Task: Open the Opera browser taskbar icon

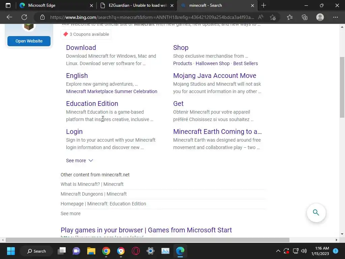Action: click(136, 251)
